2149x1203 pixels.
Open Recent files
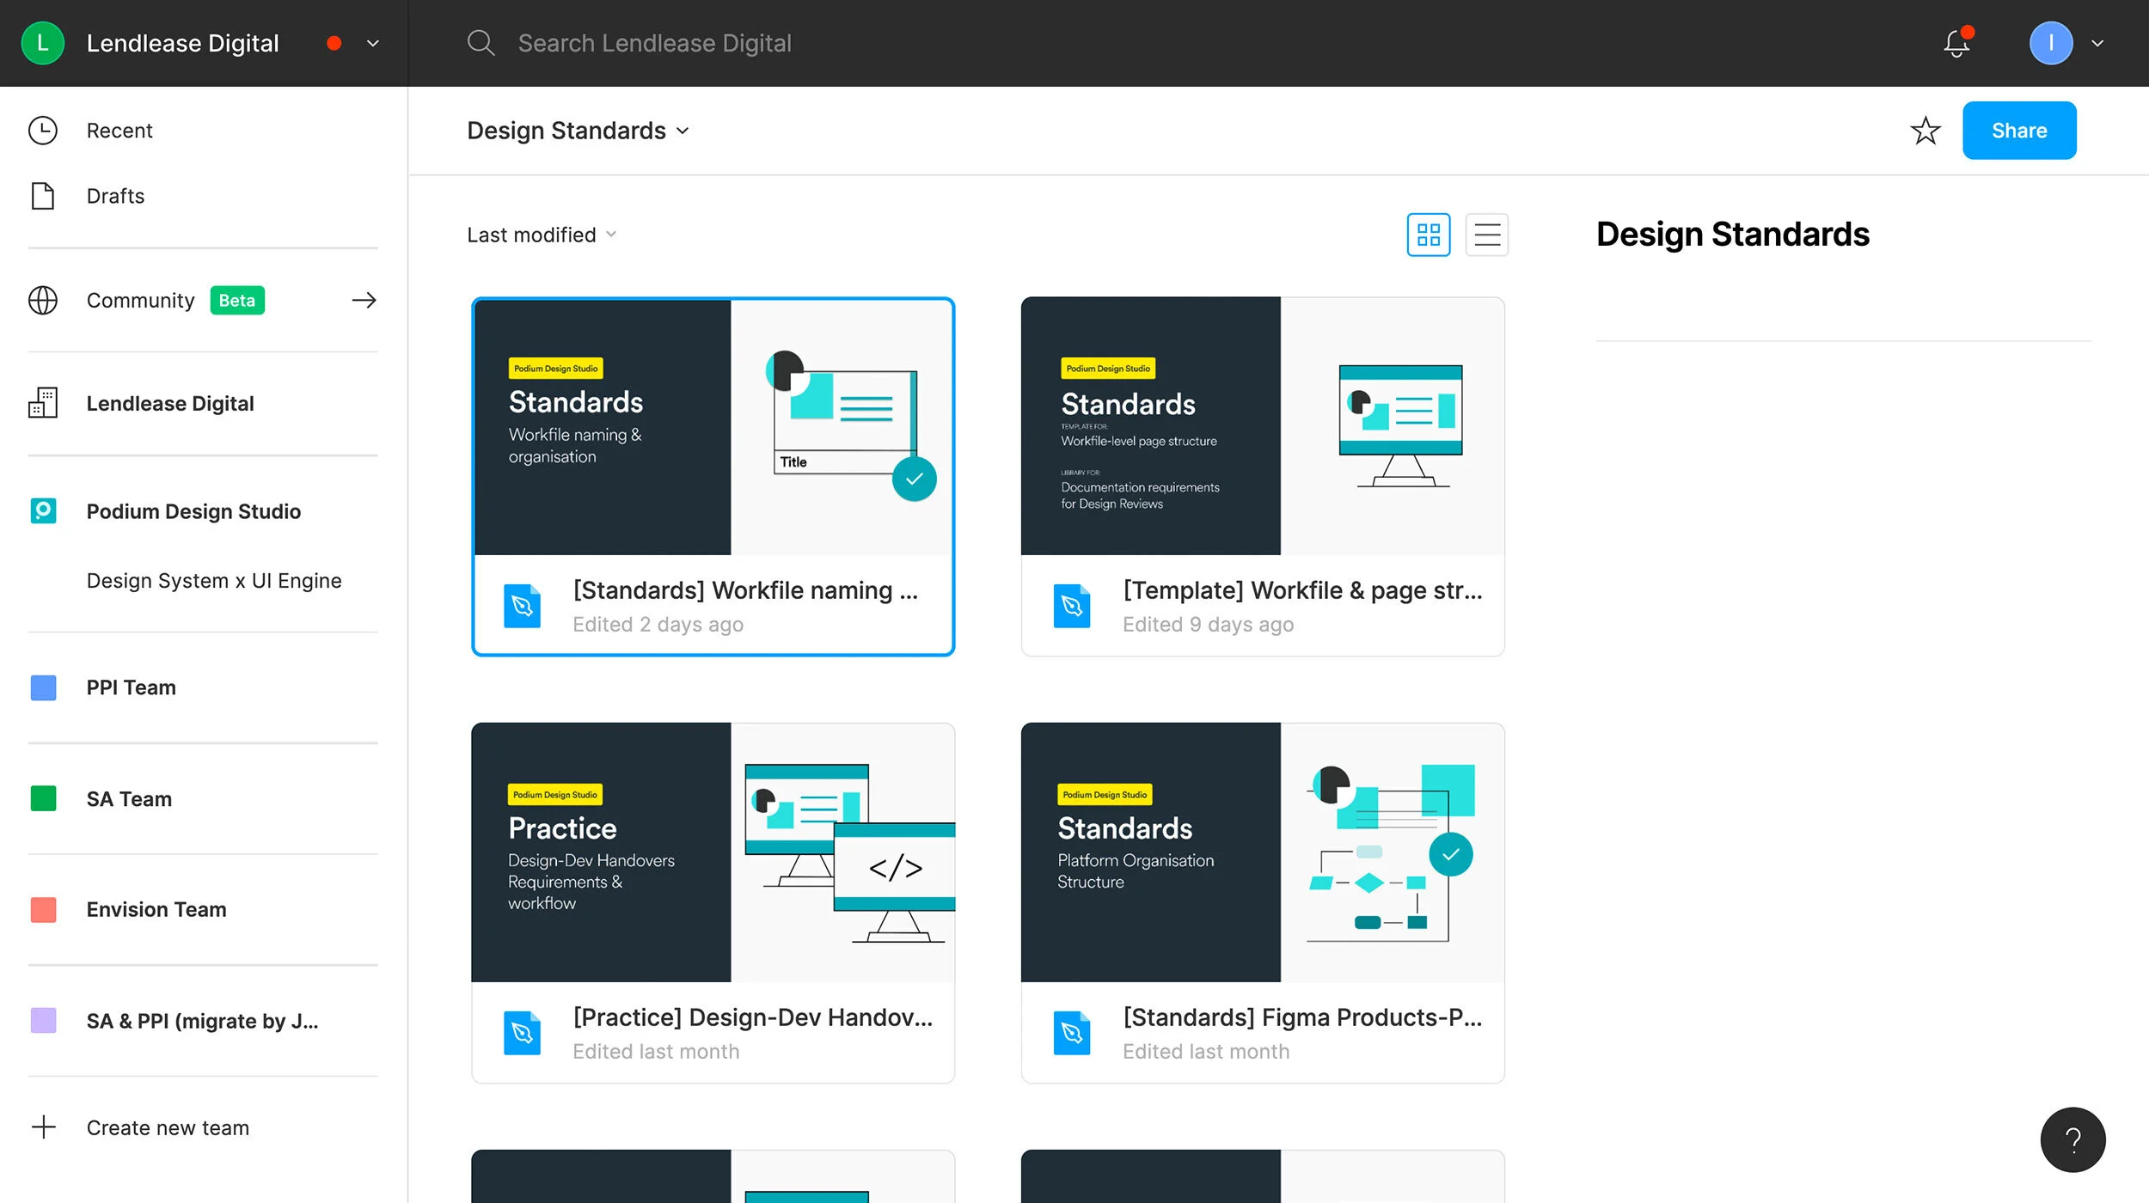click(119, 131)
